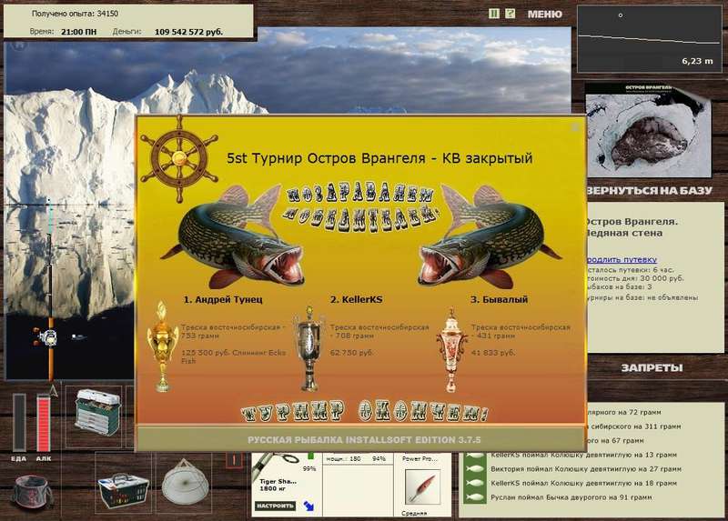
Task: Click the depth gauge showing 6,23 m
Action: tap(650, 39)
